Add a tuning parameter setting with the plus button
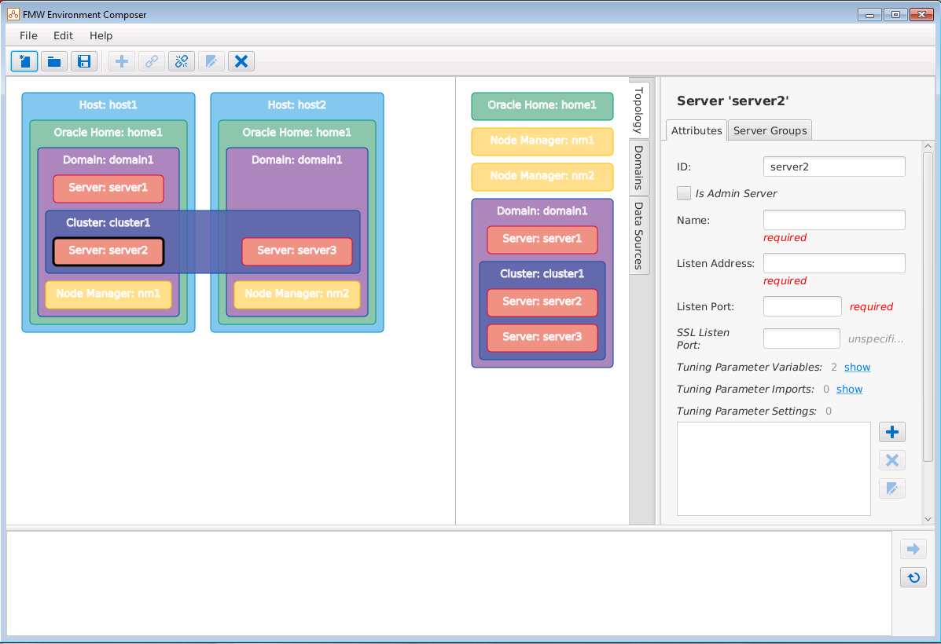941x644 pixels. 891,432
